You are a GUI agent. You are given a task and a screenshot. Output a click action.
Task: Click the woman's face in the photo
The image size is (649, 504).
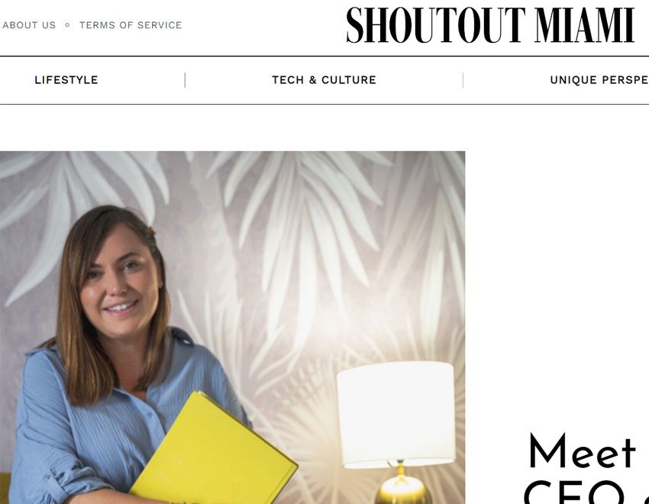click(x=120, y=279)
